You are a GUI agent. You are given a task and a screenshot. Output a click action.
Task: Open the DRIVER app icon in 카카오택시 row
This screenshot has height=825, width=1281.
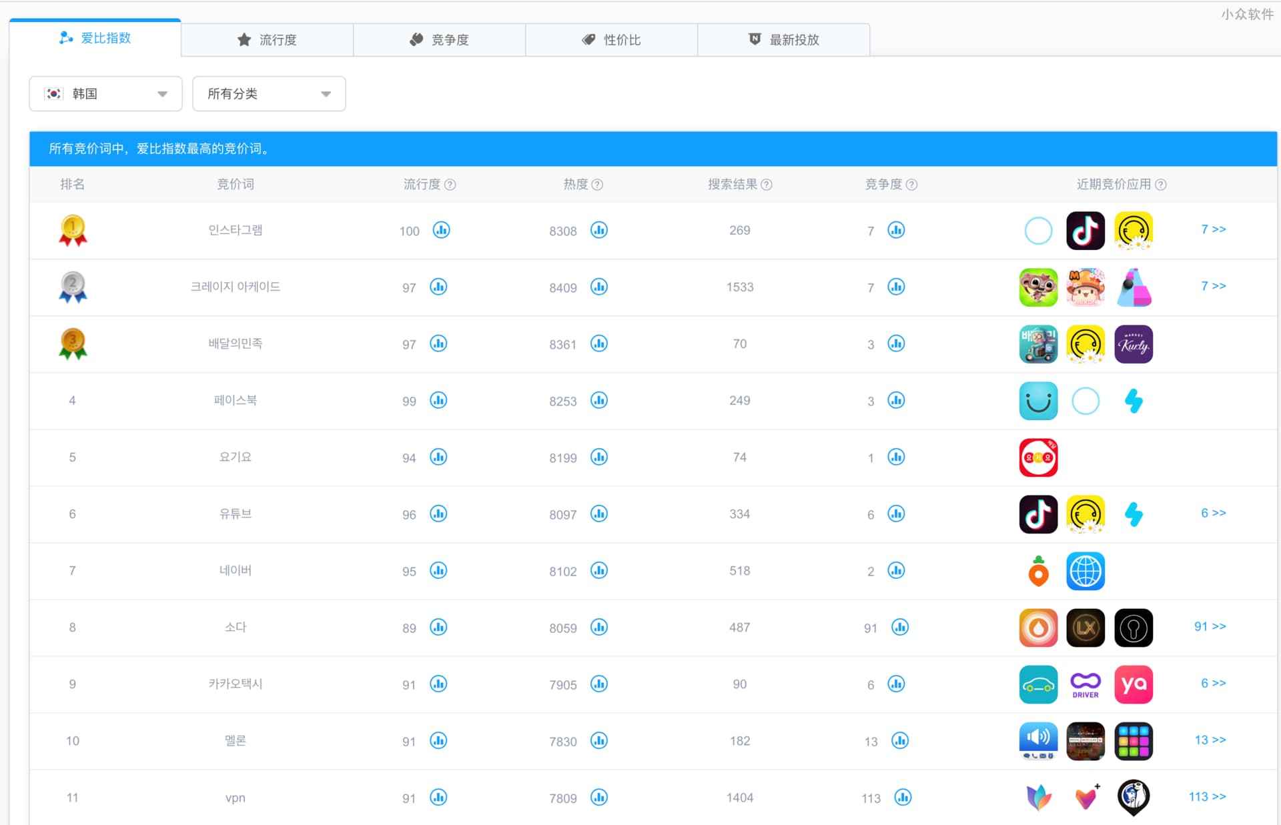pyautogui.click(x=1086, y=684)
